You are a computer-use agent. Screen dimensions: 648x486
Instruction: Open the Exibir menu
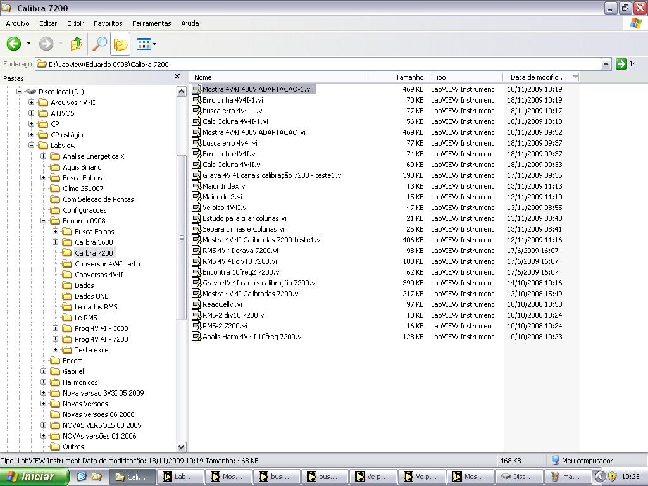coord(75,23)
